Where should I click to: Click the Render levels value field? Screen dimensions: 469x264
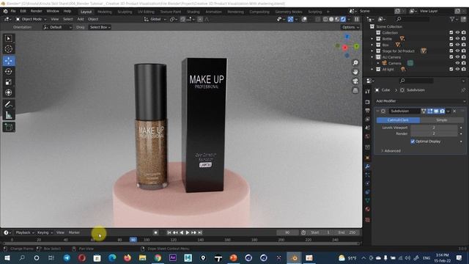pyautogui.click(x=434, y=133)
